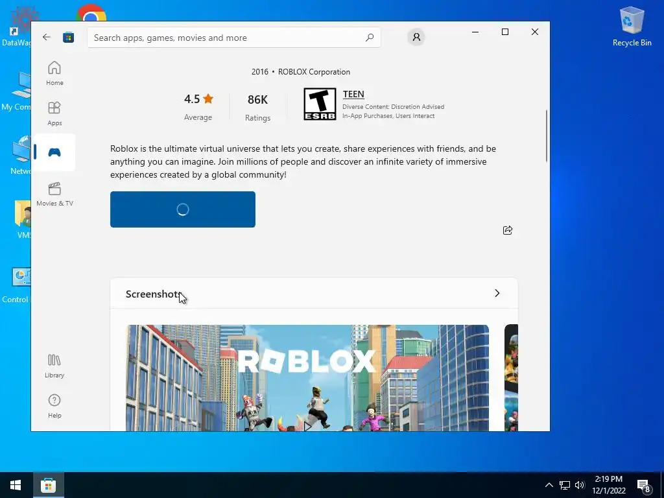
Task: Open the Roblox cityscape video thumbnail
Action: pos(307,378)
